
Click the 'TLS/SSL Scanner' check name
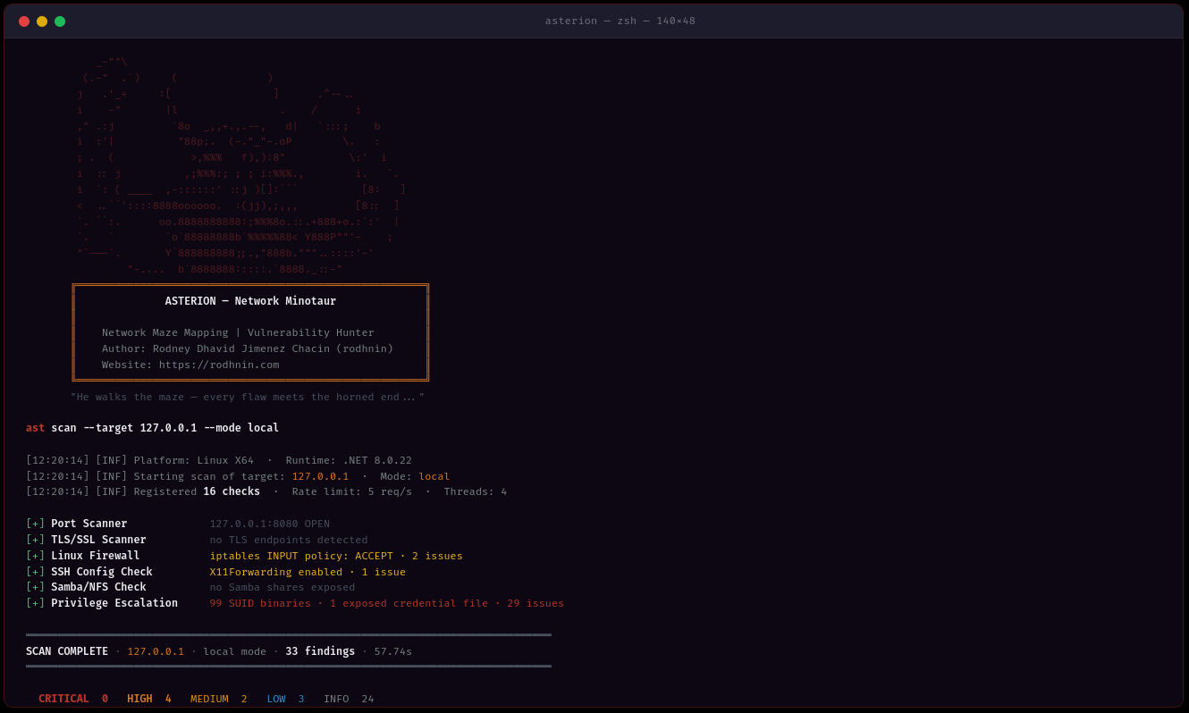point(98,540)
